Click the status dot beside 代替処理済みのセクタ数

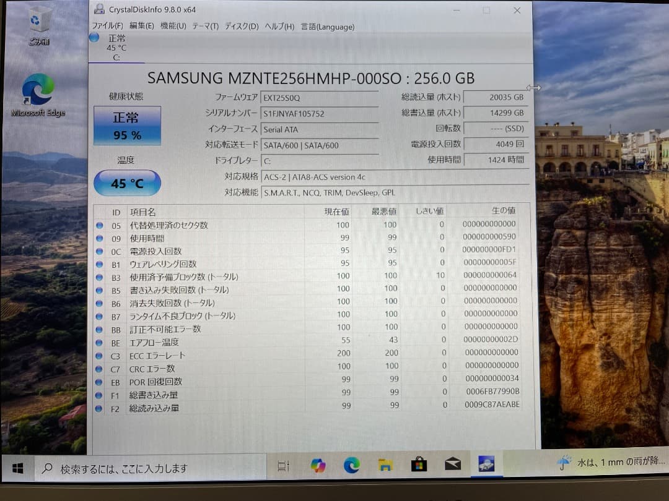(100, 225)
